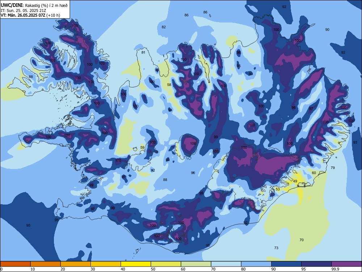Click the 30 tick label on the scale

tap(93, 269)
